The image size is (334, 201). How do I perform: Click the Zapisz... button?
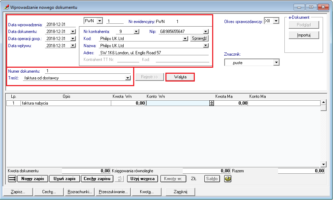(x=18, y=192)
